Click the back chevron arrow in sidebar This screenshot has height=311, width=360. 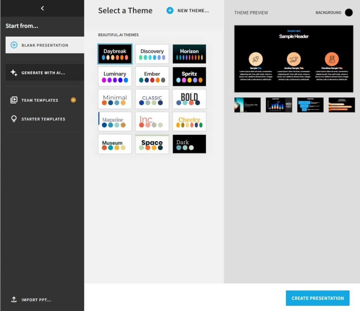pos(42,8)
